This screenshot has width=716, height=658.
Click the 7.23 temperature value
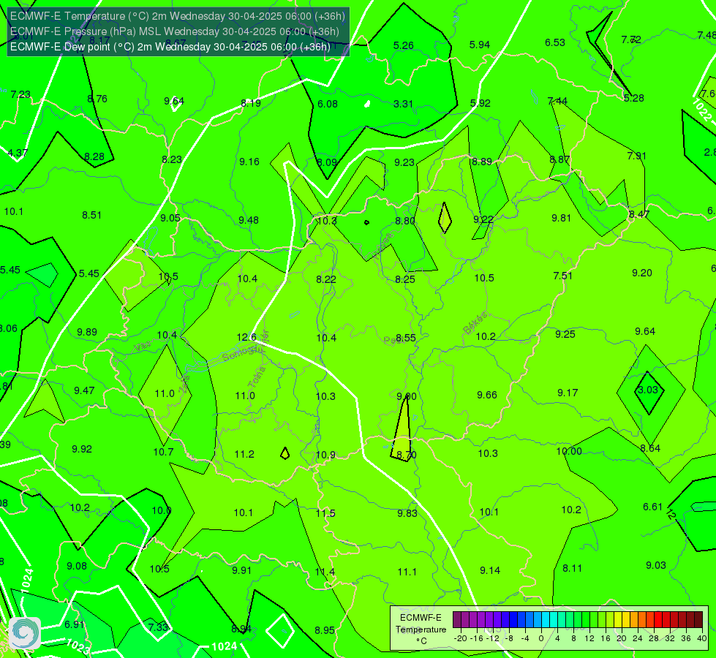click(x=20, y=94)
